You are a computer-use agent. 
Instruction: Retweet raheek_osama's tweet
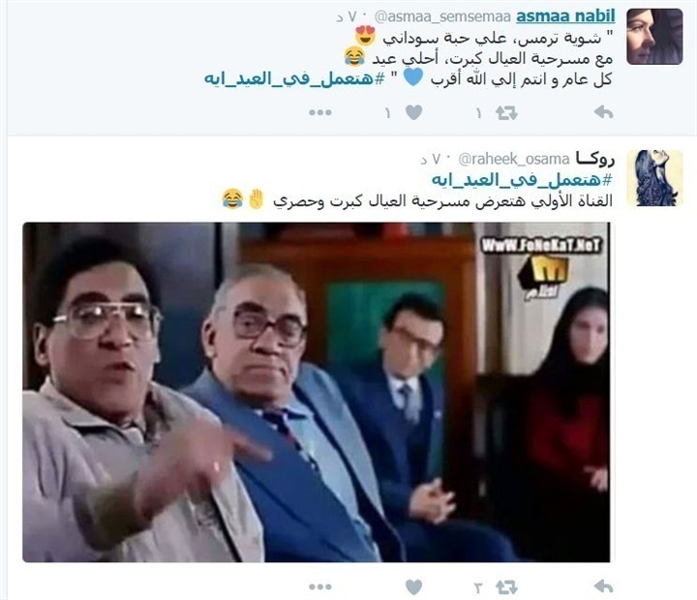pos(506,587)
